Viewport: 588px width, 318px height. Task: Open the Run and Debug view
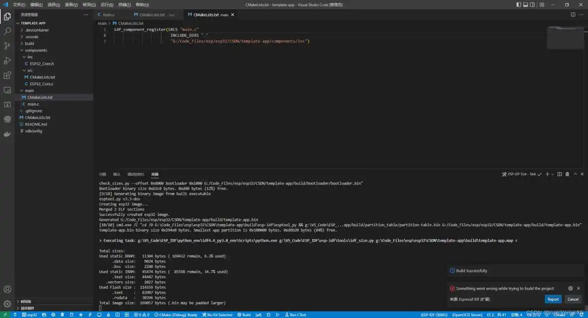coord(6,61)
